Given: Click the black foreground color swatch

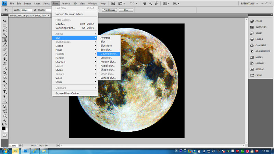Looking at the screenshot, I should click(3, 128).
